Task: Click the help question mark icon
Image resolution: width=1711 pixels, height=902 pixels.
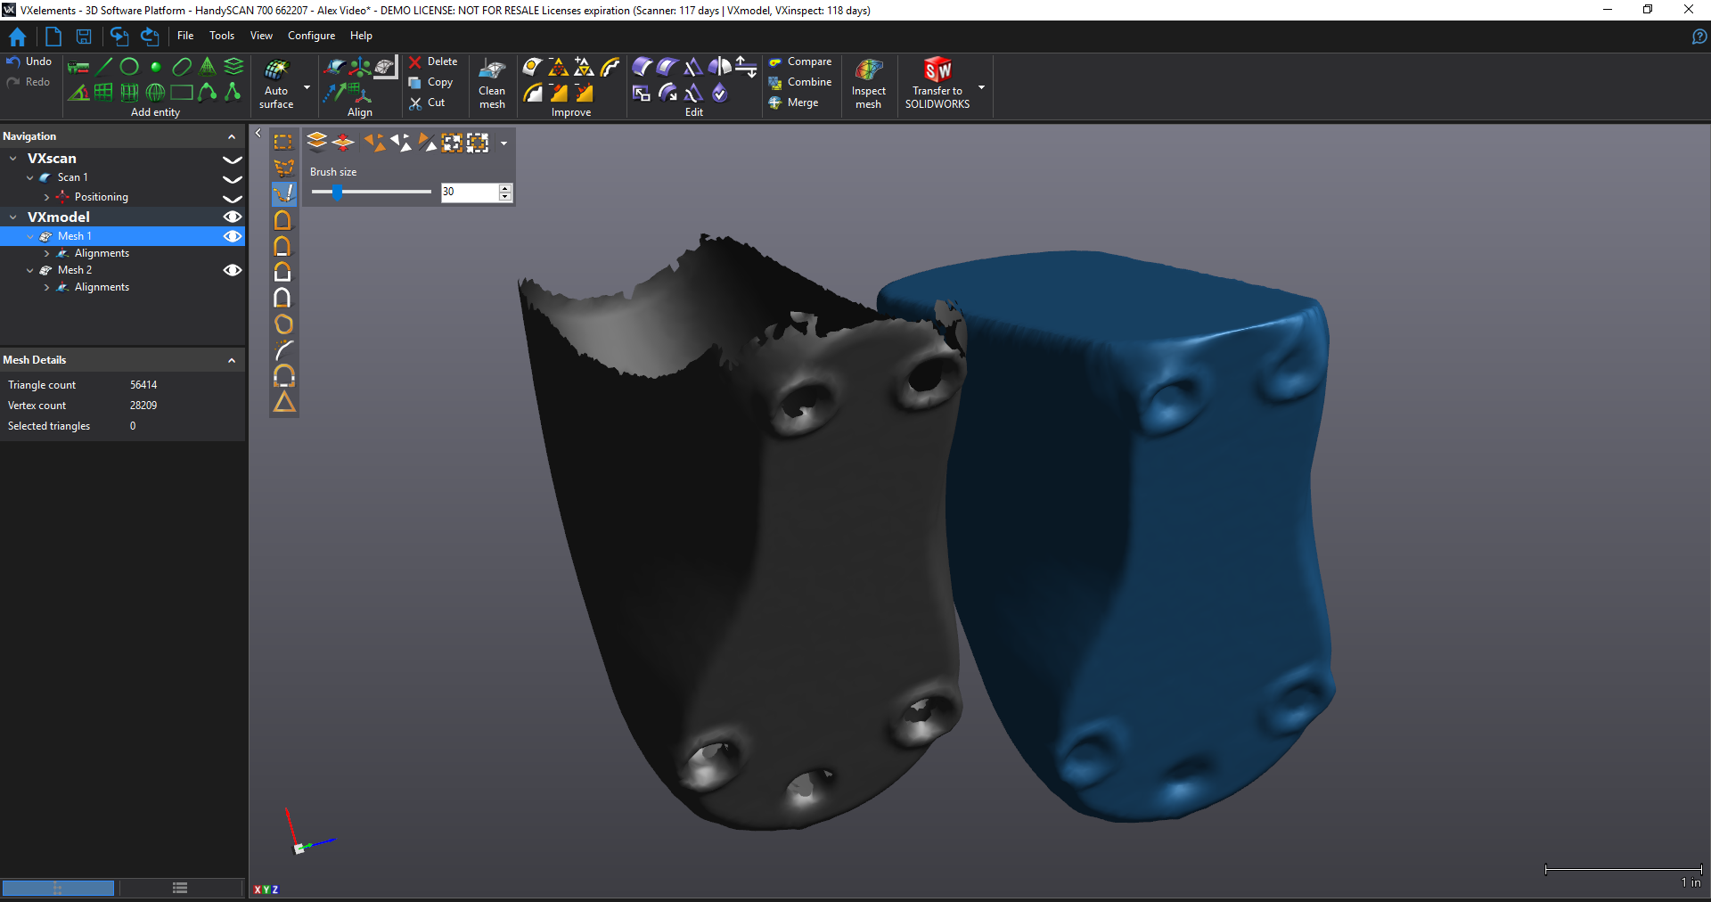Action: [x=1699, y=37]
